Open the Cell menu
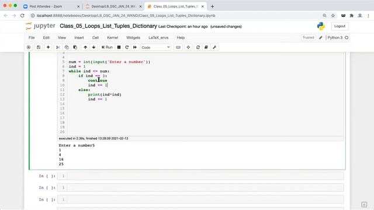Viewport: 374px width, 210px height. [x=95, y=37]
